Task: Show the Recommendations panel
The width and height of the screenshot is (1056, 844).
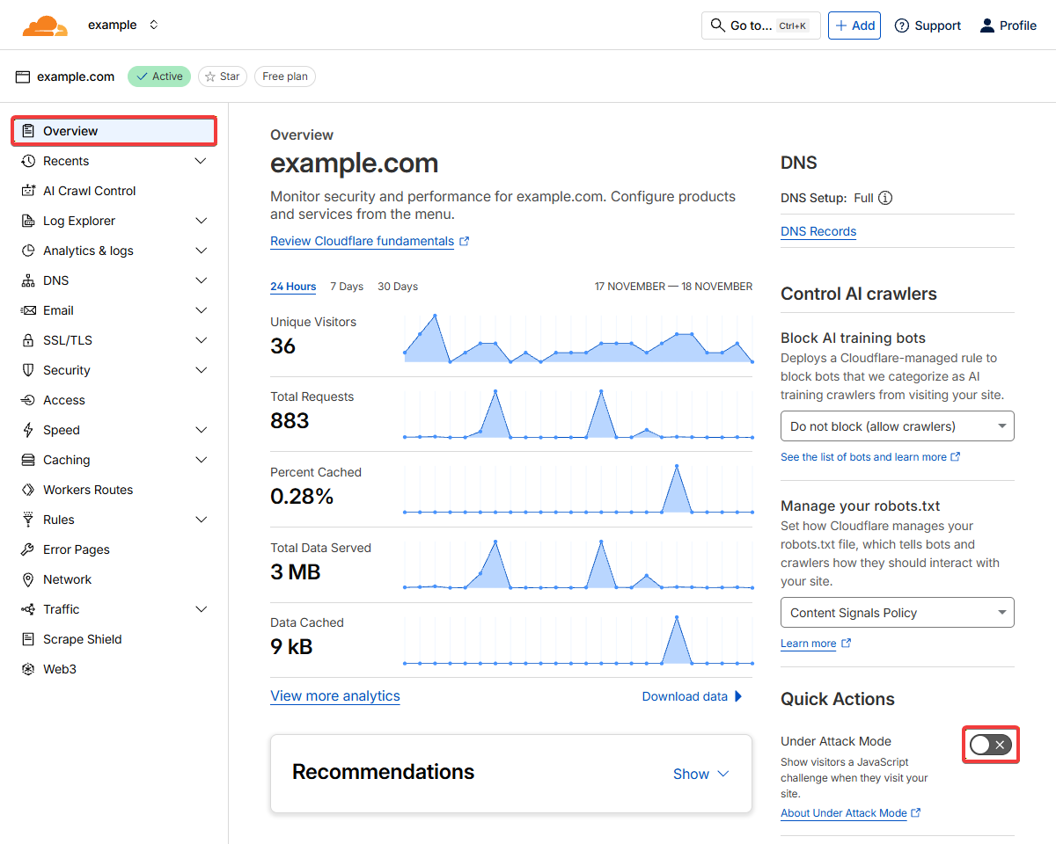Action: 700,774
